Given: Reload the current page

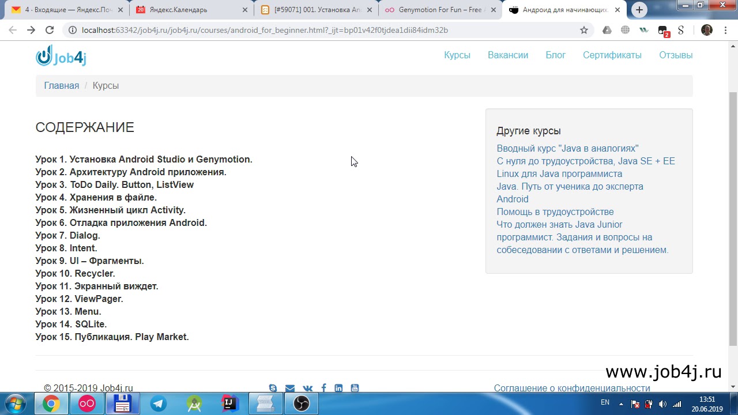Looking at the screenshot, I should 50,30.
